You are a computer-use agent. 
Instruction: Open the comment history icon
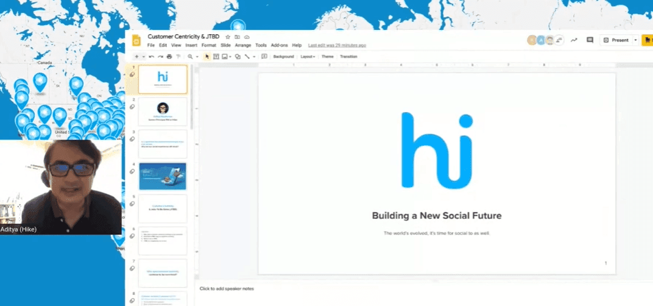click(590, 40)
